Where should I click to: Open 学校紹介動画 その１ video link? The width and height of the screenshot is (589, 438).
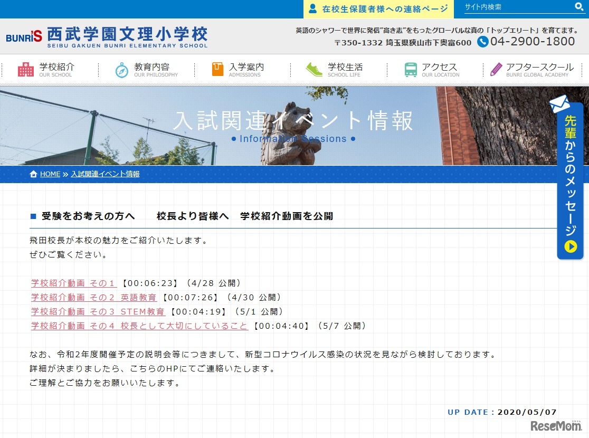click(x=73, y=283)
